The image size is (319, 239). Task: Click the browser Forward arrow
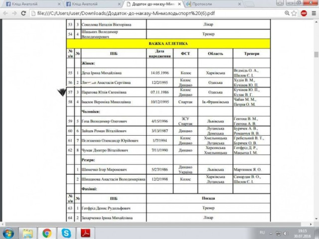pos(14,13)
